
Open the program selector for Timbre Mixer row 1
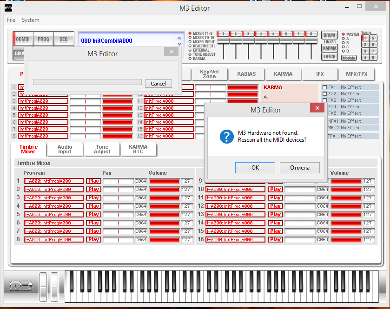pos(53,181)
